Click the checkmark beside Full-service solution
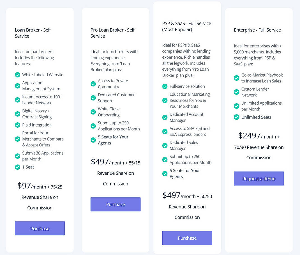This screenshot has width=300, height=255. 165,86
